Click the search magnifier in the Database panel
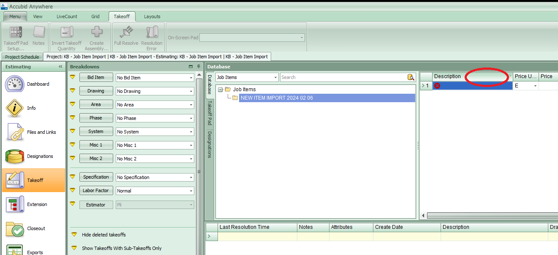Image resolution: width=558 pixels, height=255 pixels. (410, 77)
